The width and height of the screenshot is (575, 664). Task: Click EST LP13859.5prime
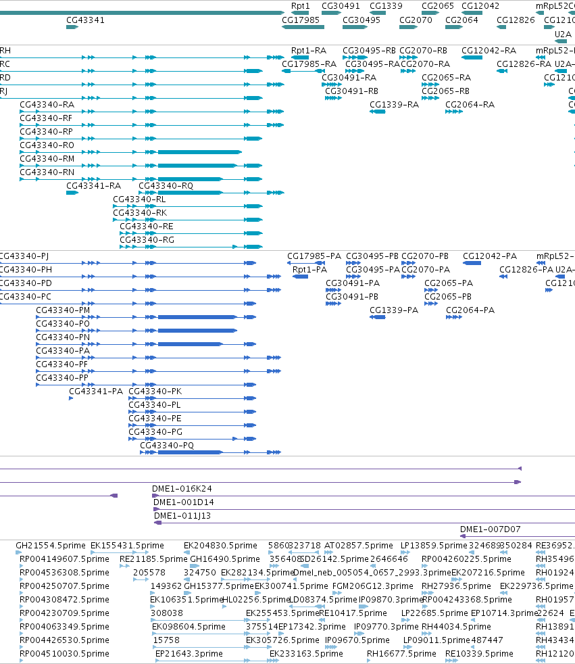[x=434, y=546]
